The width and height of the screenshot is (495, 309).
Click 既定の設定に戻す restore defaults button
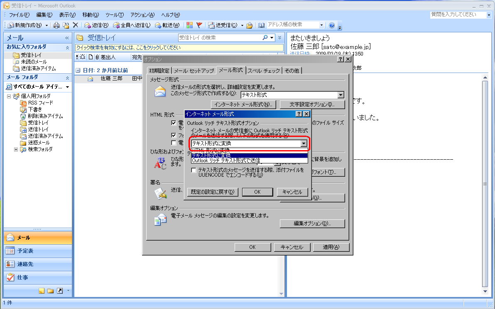click(x=213, y=192)
